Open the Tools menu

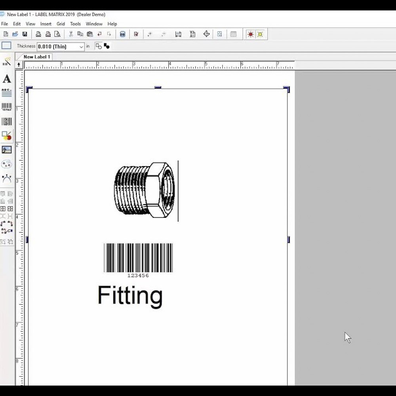click(75, 24)
